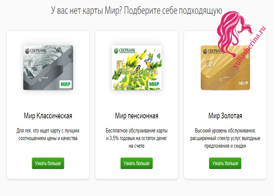Viewport: 274px width, 196px height.
Task: Click the Мир Классическая gray card image
Action: click(x=48, y=67)
